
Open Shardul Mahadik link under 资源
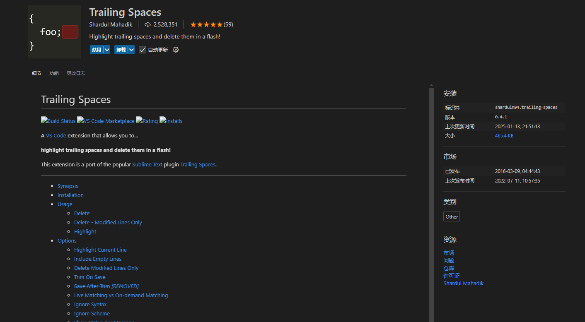[x=463, y=284]
